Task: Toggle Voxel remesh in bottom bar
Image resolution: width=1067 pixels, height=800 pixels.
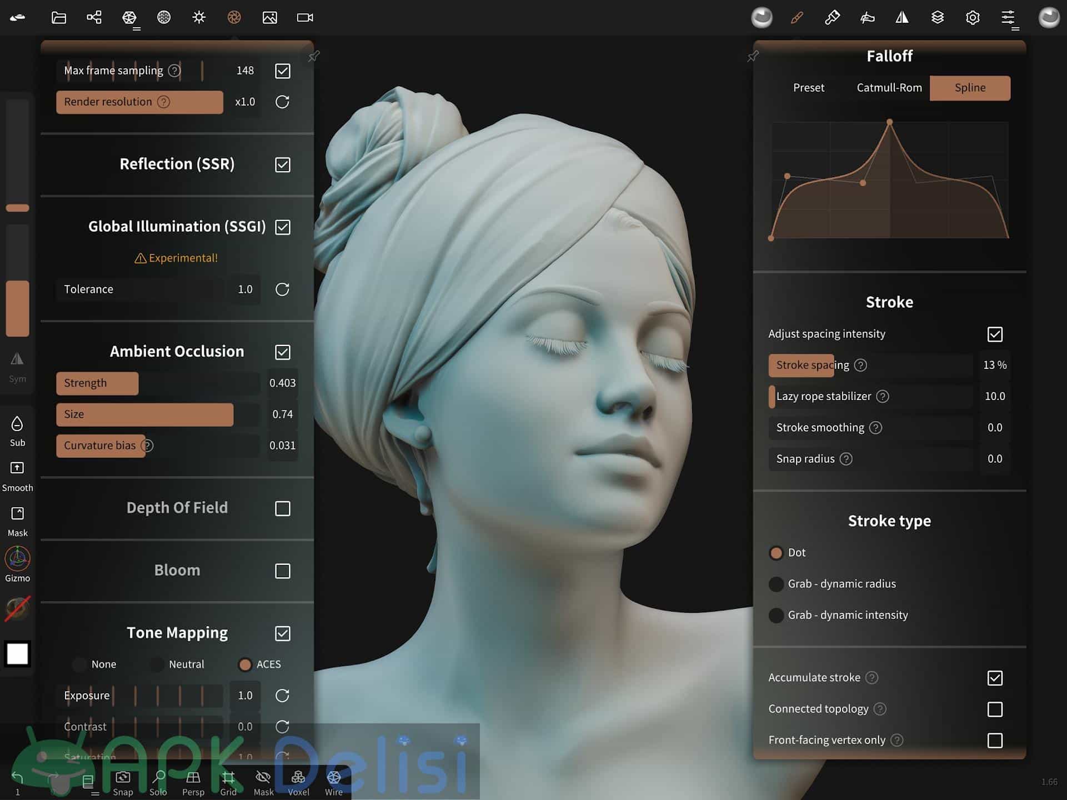Action: point(298,783)
